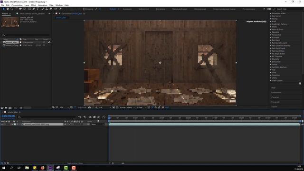Click the Motion Blur enable icon in timeline

(x=98, y=117)
